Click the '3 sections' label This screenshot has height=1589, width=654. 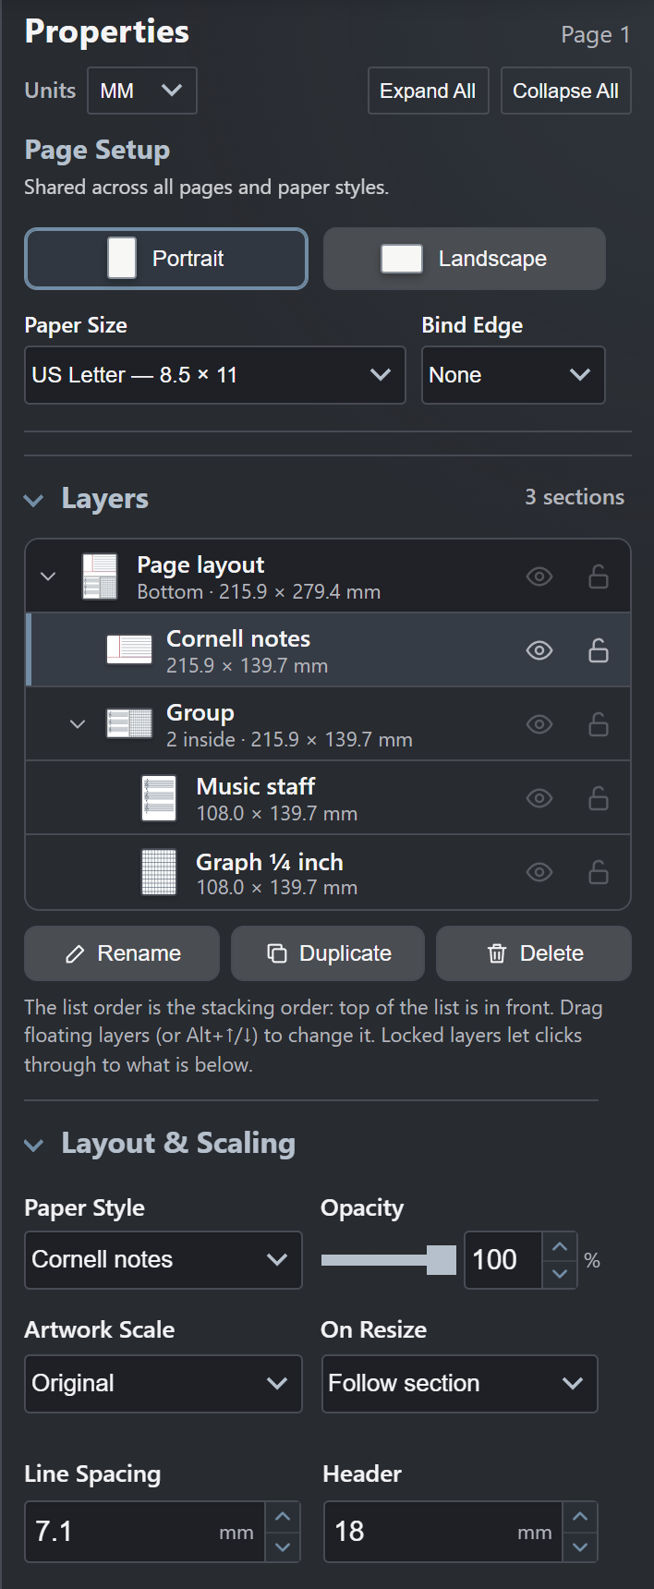click(x=575, y=497)
